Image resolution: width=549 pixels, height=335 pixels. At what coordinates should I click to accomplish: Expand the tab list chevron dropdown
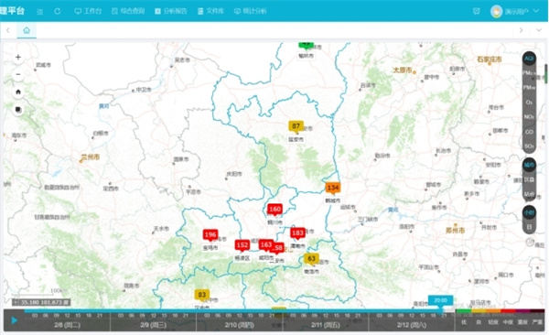pos(539,30)
